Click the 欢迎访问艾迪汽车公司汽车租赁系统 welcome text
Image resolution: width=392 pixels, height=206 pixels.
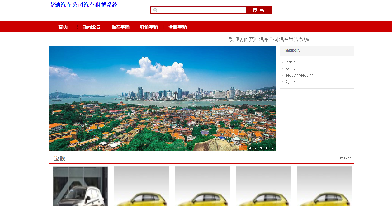click(269, 39)
